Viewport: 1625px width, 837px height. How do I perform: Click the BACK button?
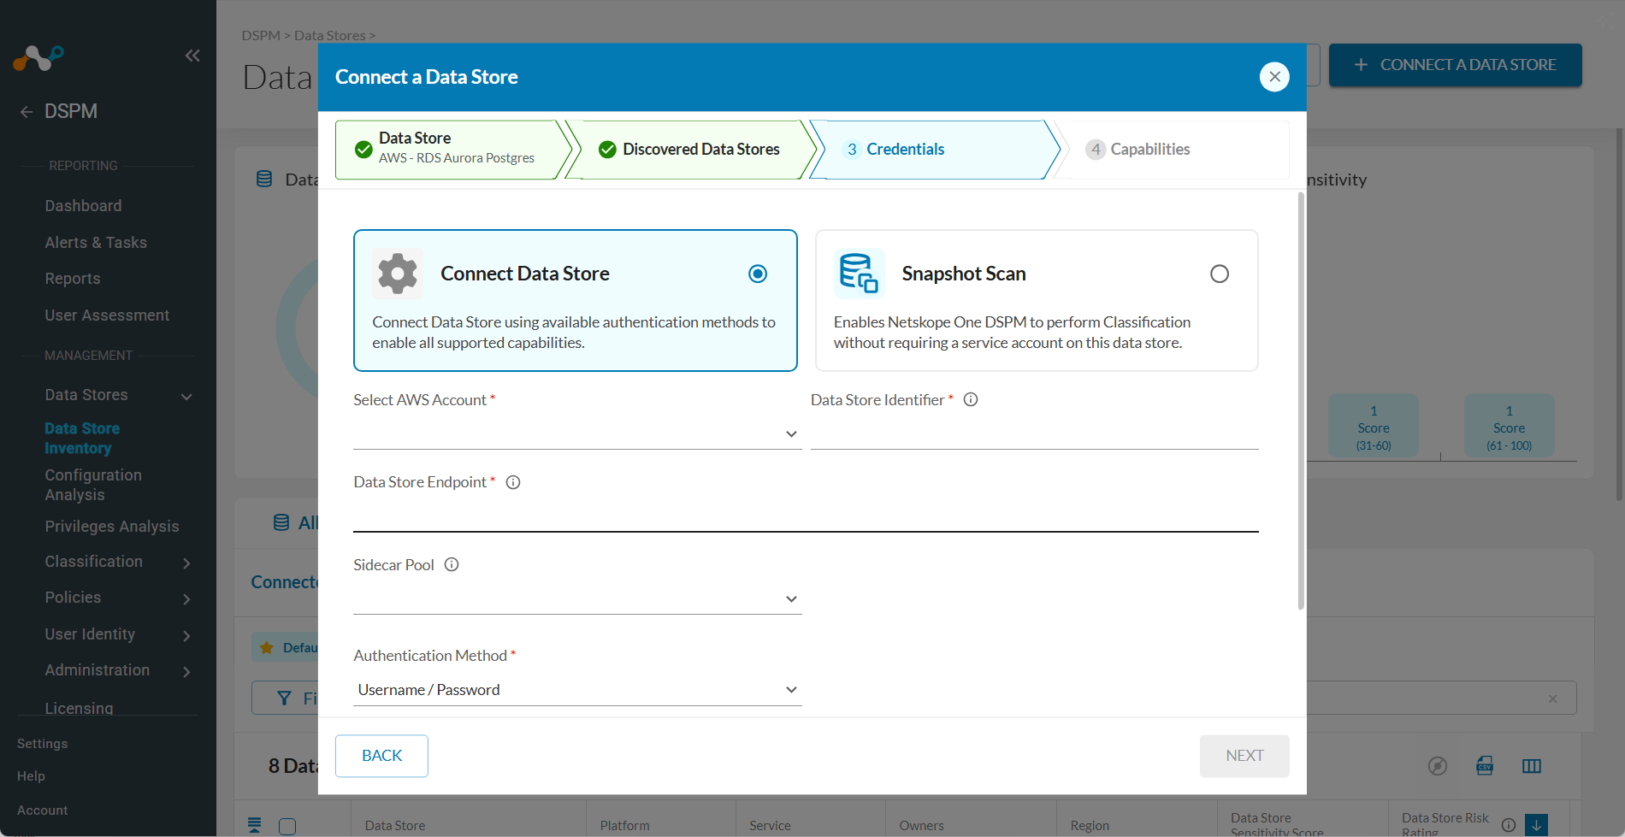381,756
